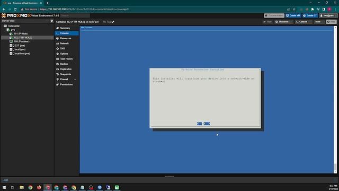
Task: Open Firefox from taskbar
Action: coord(39,187)
